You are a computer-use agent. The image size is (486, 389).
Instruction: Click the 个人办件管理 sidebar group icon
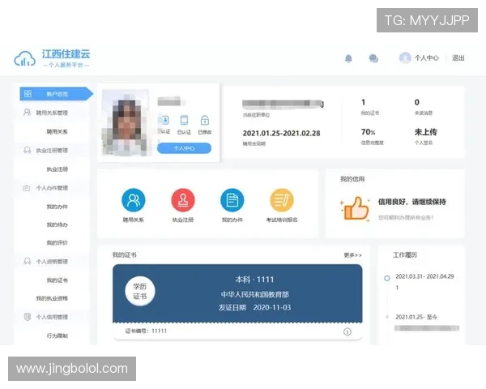(x=27, y=188)
